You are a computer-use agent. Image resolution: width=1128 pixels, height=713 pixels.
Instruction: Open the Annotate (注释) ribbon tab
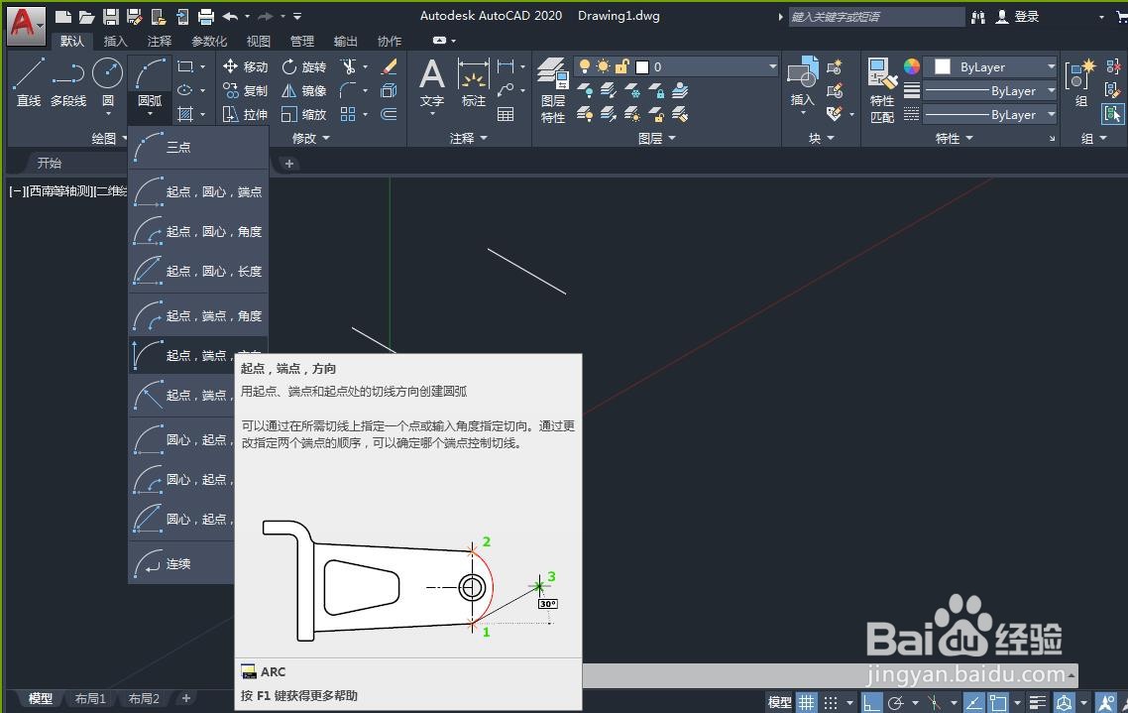pos(159,41)
